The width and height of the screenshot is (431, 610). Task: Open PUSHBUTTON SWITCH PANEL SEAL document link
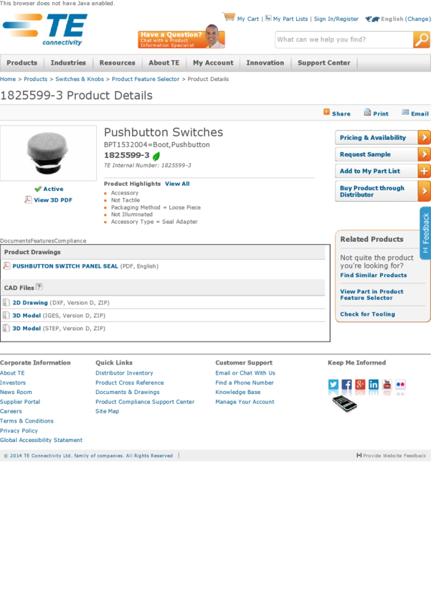[65, 266]
